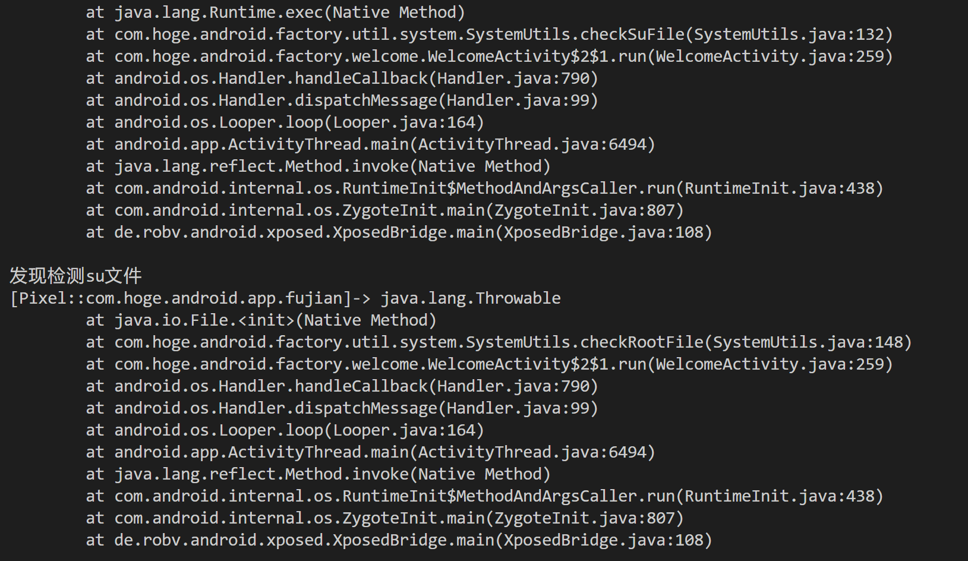This screenshot has width=968, height=561.
Task: Click the Pixel com.hoge.android.app.fujian prompt line
Action: tap(285, 298)
